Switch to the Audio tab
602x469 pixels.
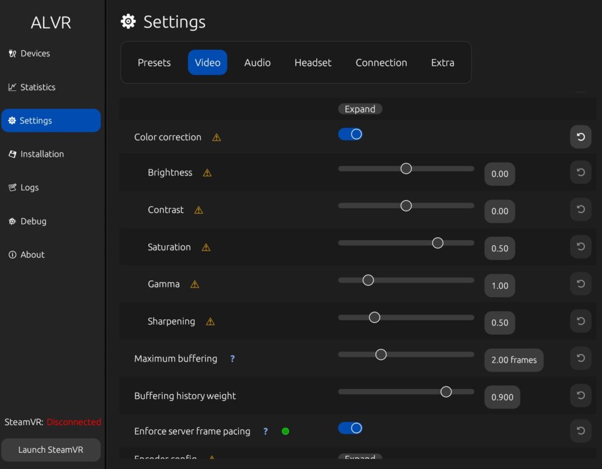coord(257,63)
